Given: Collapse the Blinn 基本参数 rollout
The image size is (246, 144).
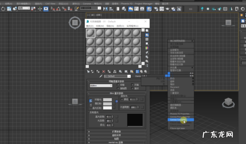Looking at the screenshot, I should tap(116, 93).
